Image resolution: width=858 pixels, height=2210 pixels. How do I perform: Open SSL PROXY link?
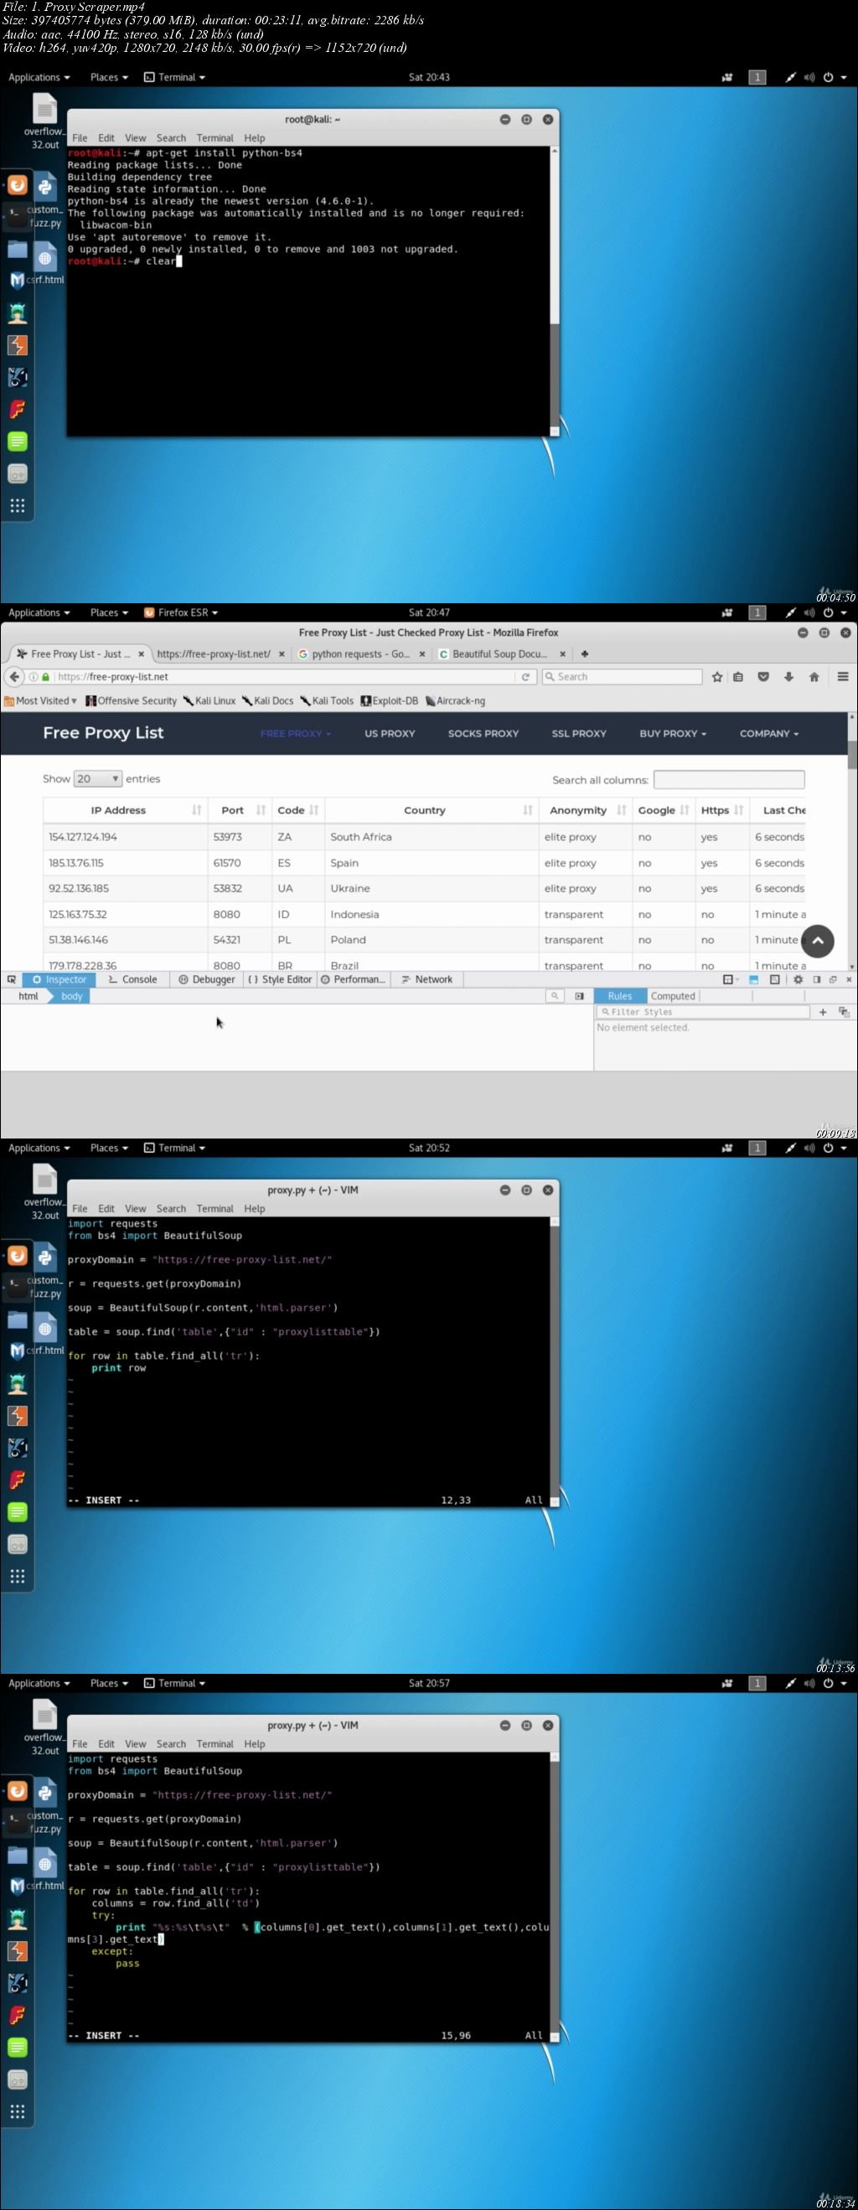click(x=579, y=734)
